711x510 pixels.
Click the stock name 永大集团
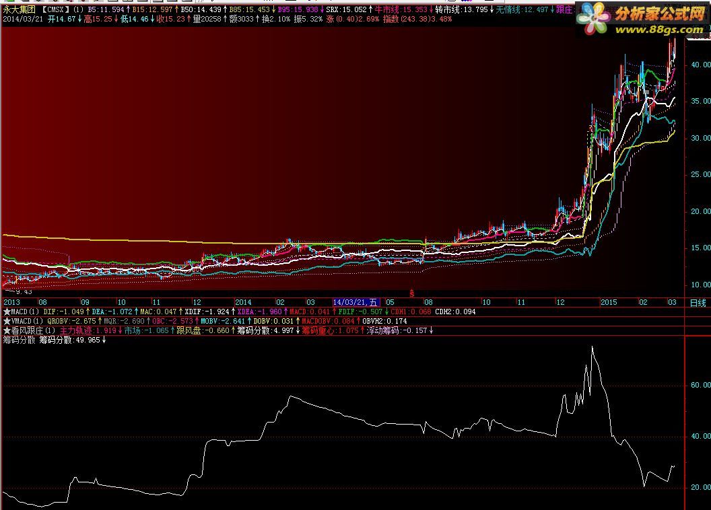click(x=20, y=9)
